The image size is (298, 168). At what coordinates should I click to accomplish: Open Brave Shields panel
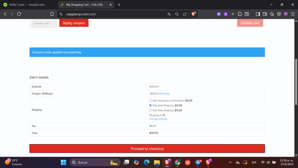tap(194, 14)
